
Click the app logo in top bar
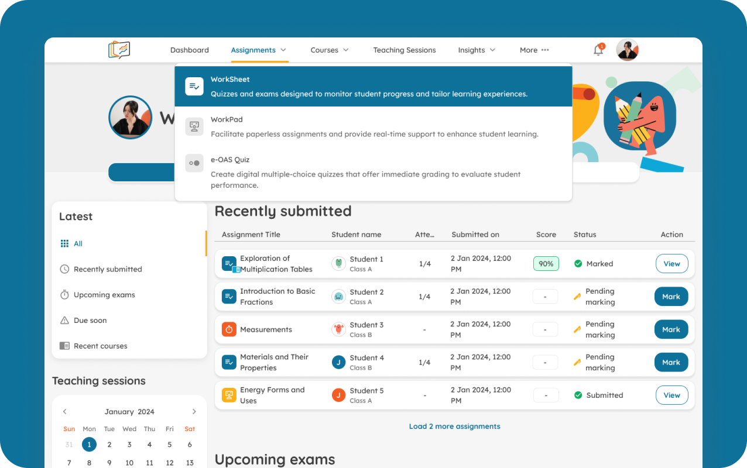[119, 50]
